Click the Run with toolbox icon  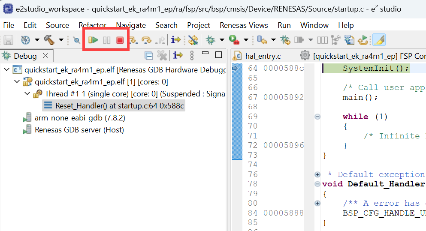click(234, 40)
